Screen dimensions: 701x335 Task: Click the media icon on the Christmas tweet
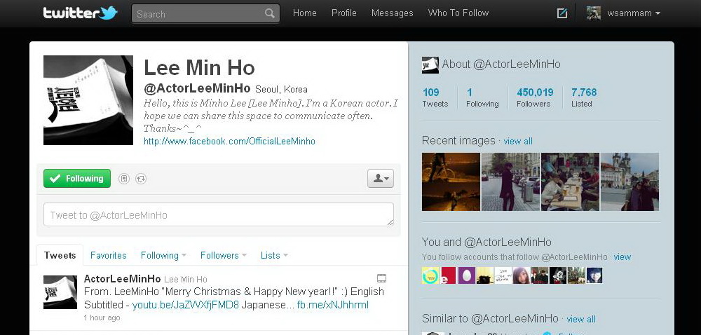pos(381,278)
